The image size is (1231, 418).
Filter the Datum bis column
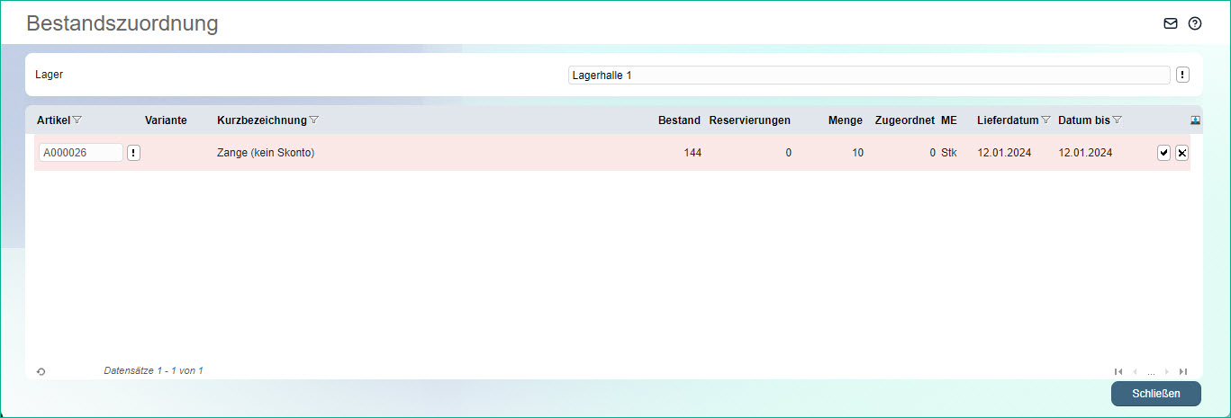(x=1117, y=120)
